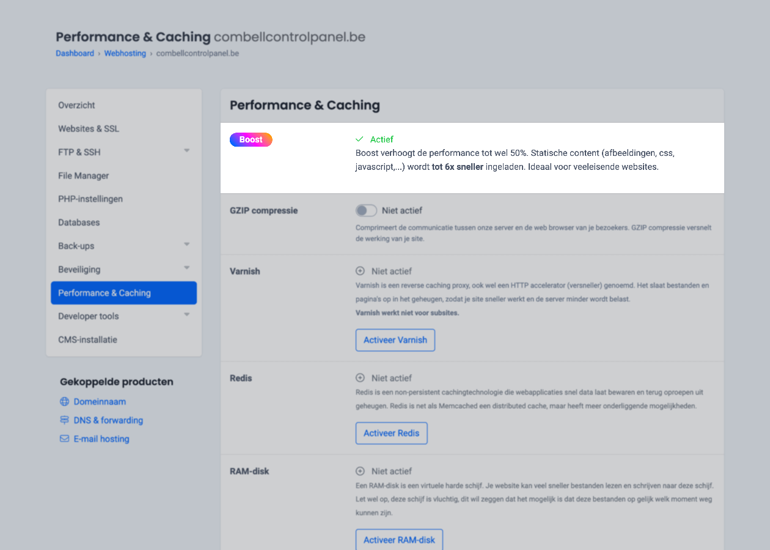Follow the Dashboard breadcrumb link
This screenshot has width=770, height=550.
click(x=75, y=53)
